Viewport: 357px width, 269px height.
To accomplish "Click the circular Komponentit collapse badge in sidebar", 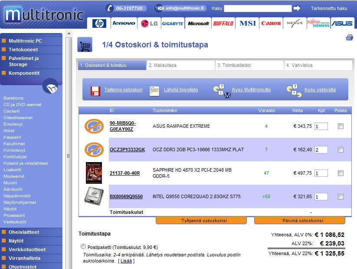I will click(x=50, y=86).
